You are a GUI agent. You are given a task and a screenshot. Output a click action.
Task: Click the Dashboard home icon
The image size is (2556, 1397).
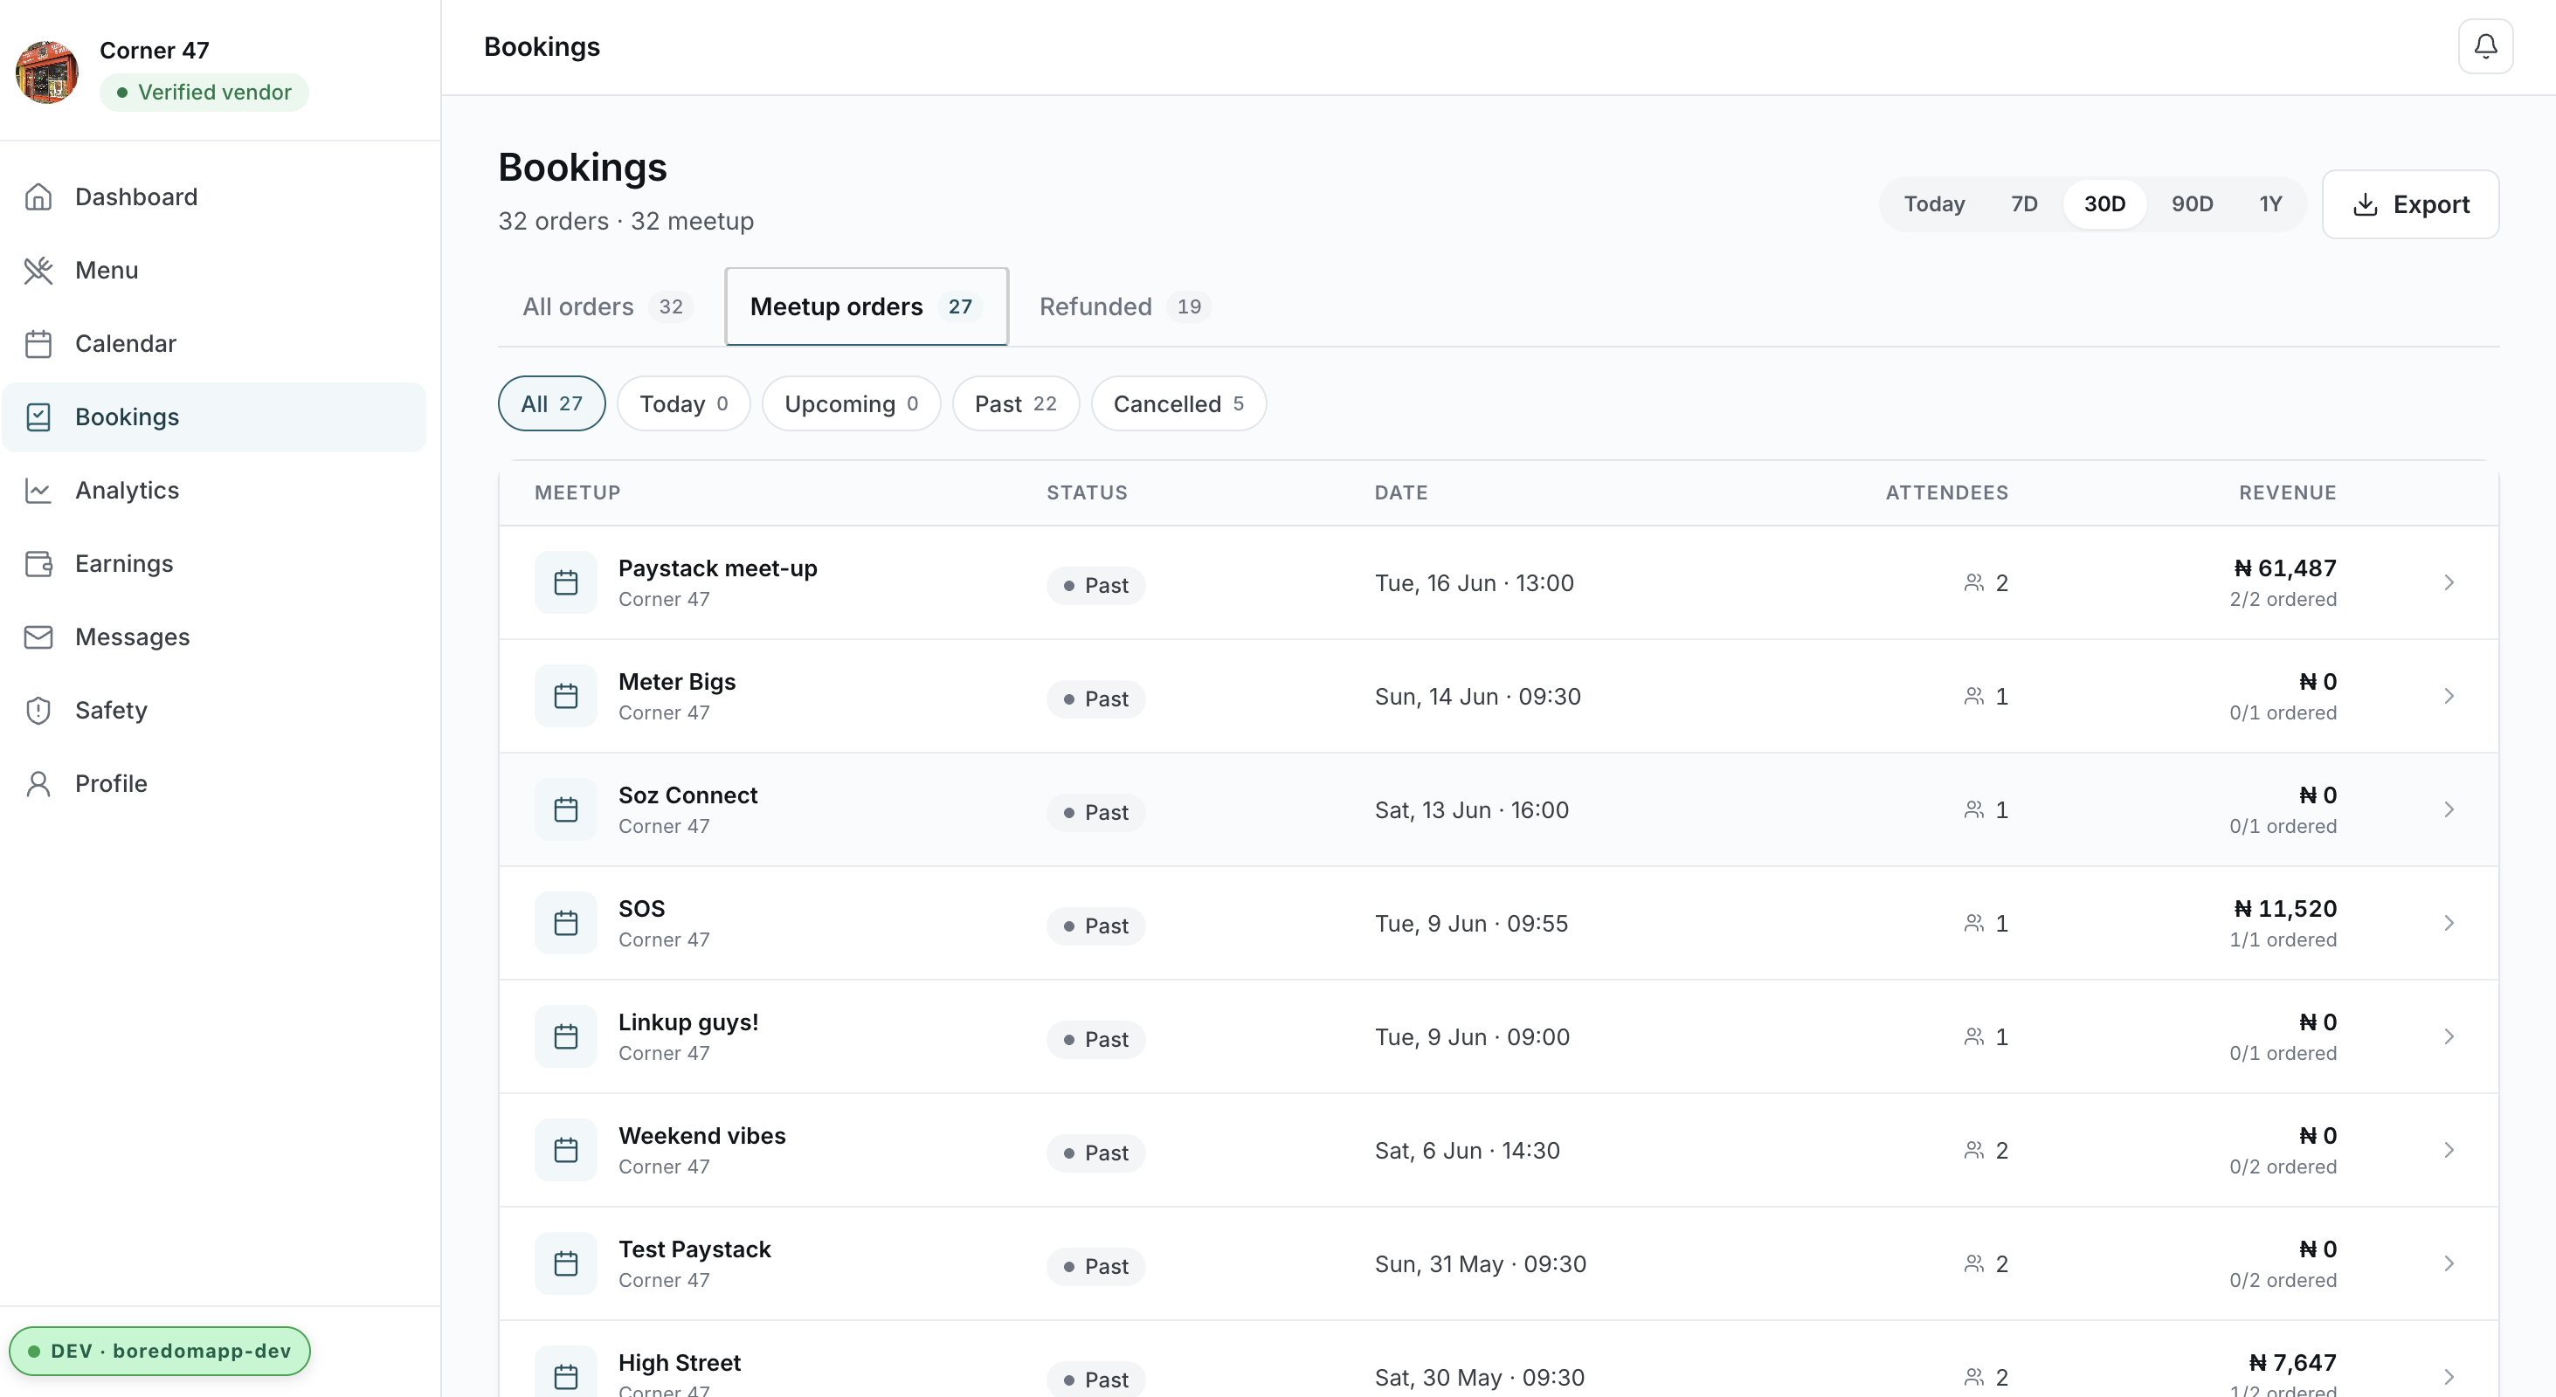(x=38, y=196)
